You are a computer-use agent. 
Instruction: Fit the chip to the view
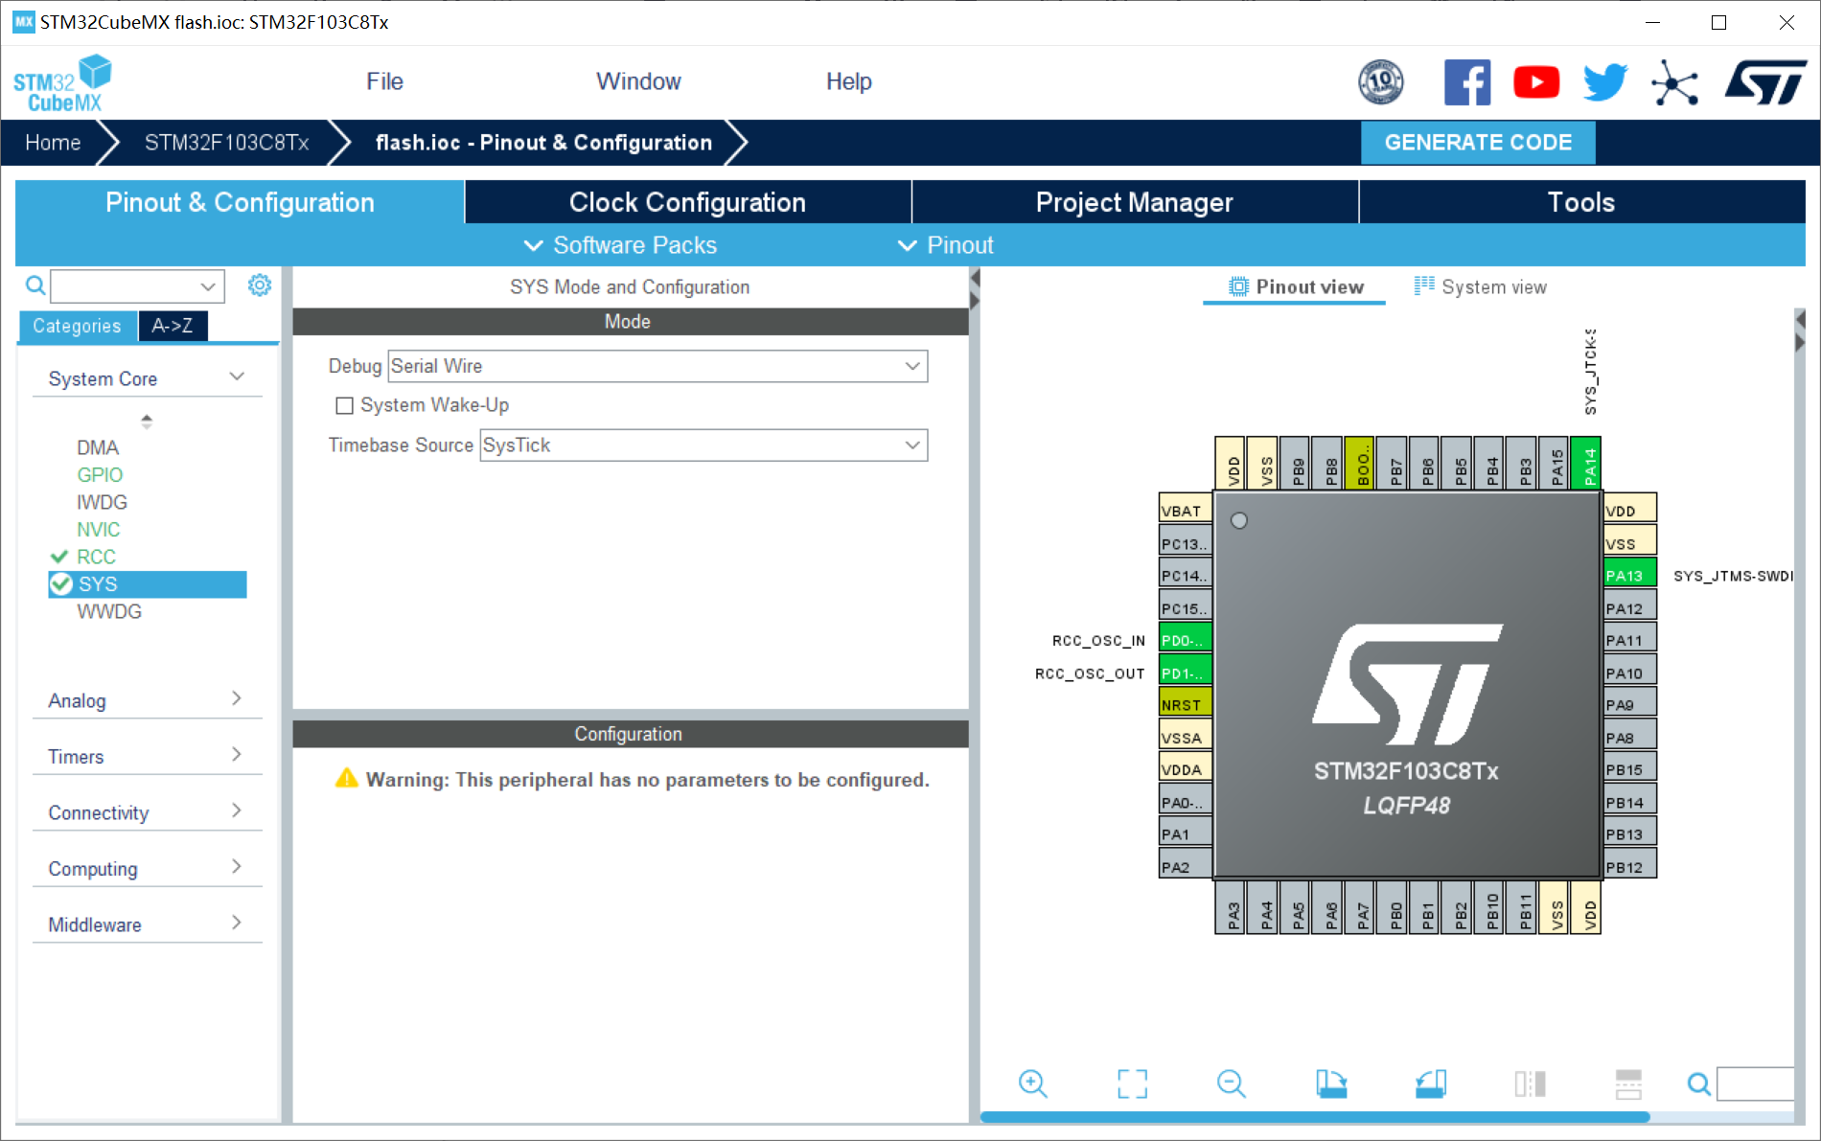[1133, 1084]
